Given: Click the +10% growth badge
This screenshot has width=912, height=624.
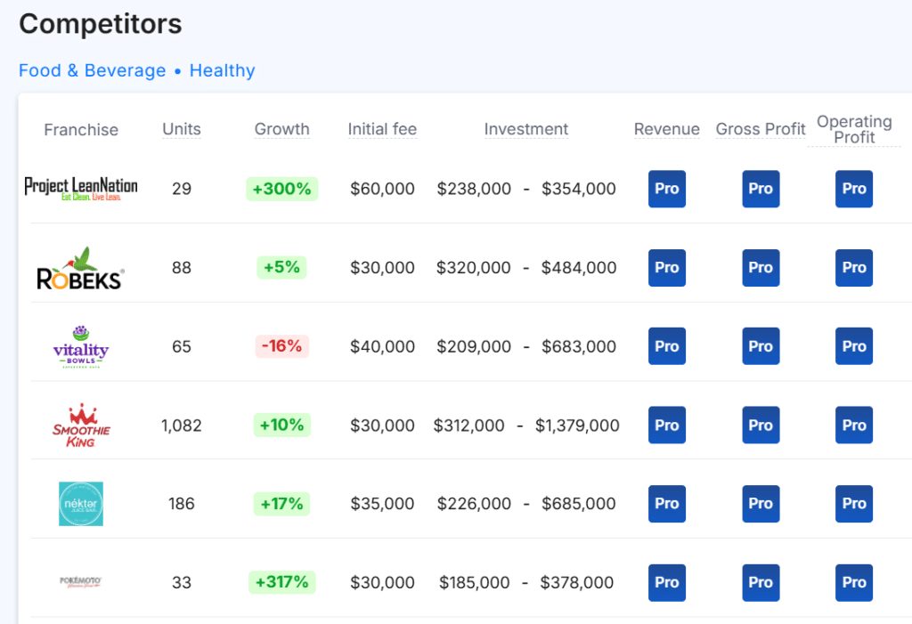Looking at the screenshot, I should (282, 425).
